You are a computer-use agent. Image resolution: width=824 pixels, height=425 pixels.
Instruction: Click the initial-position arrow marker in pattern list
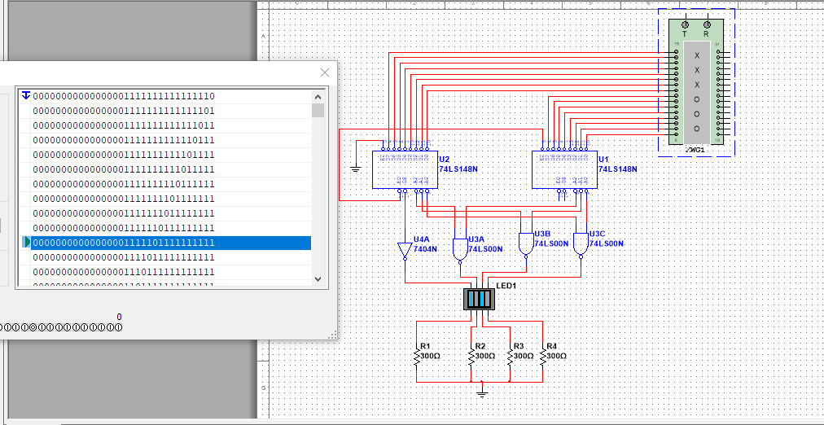[x=26, y=95]
